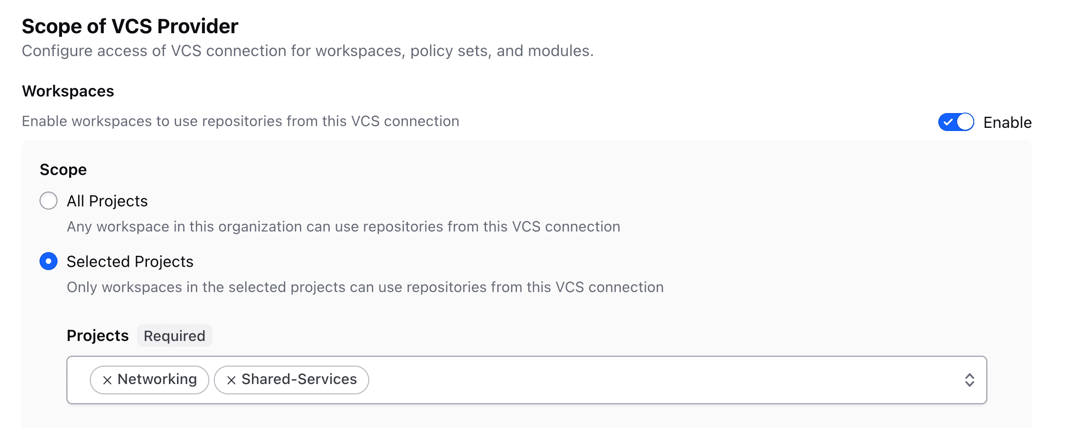This screenshot has width=1078, height=428.
Task: Click the Selected Projects label text
Action: 130,262
